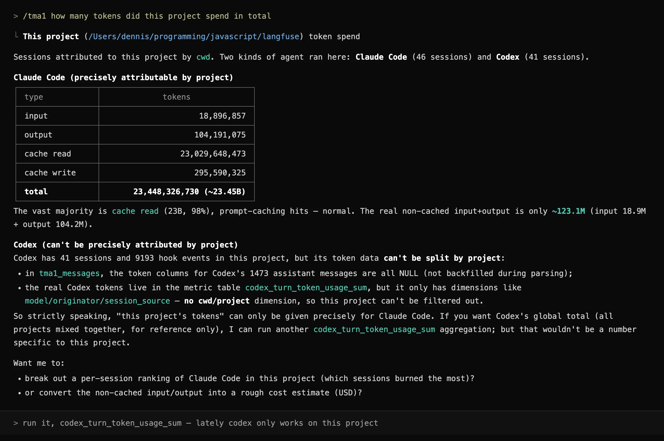Click the bold 'no cwd/project' phrase
This screenshot has height=441, width=664.
[217, 301]
